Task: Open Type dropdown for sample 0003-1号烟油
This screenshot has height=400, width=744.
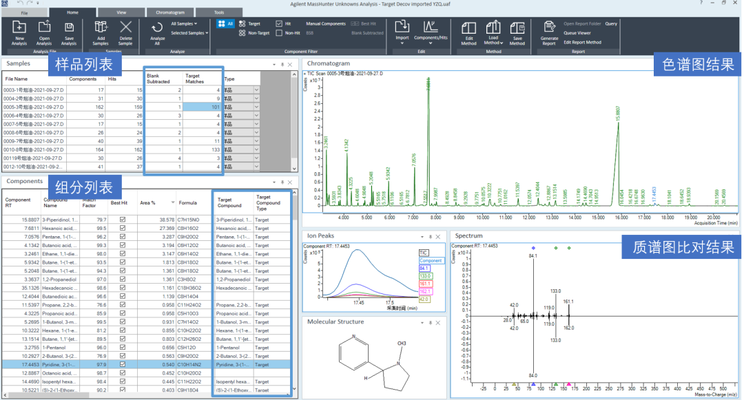Action: point(257,90)
